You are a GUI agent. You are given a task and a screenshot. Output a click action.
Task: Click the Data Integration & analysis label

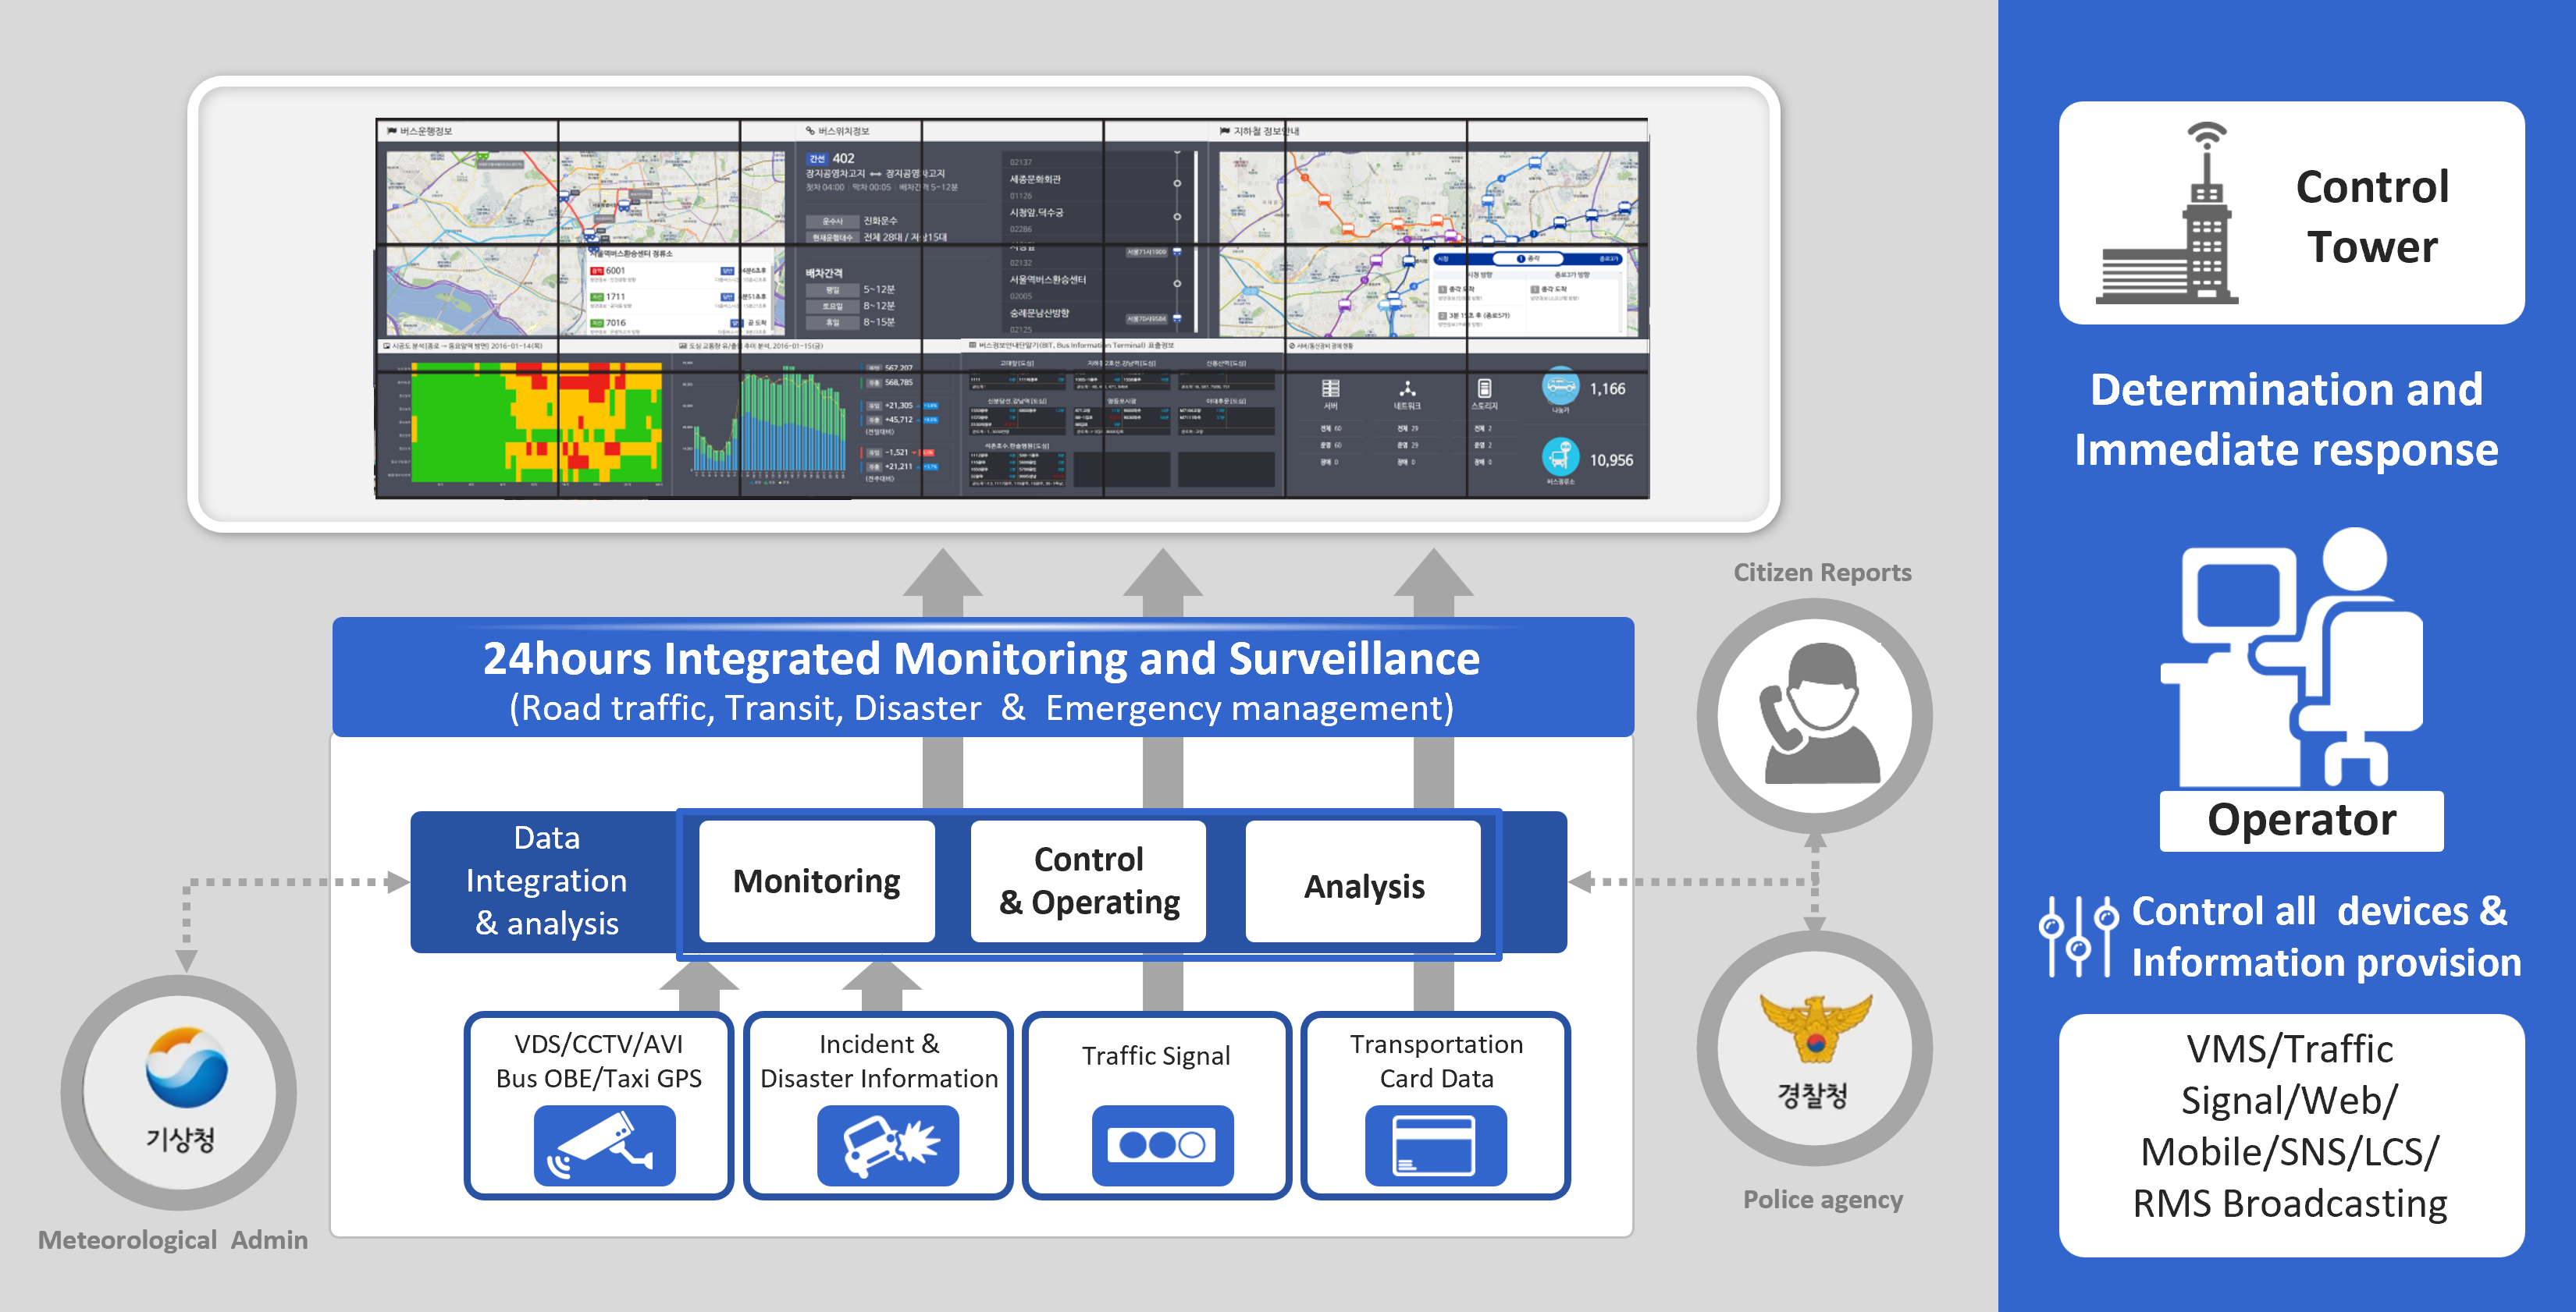(x=546, y=881)
